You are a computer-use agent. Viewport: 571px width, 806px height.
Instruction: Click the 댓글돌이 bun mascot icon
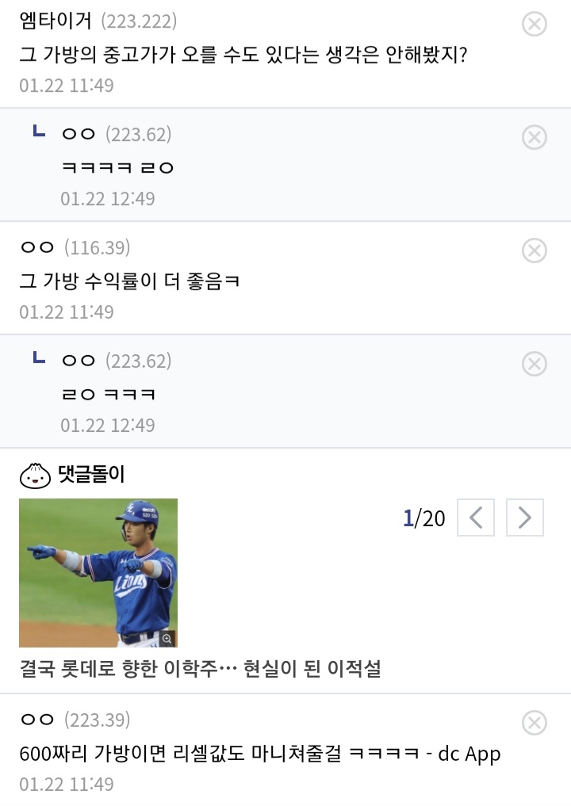(x=36, y=476)
